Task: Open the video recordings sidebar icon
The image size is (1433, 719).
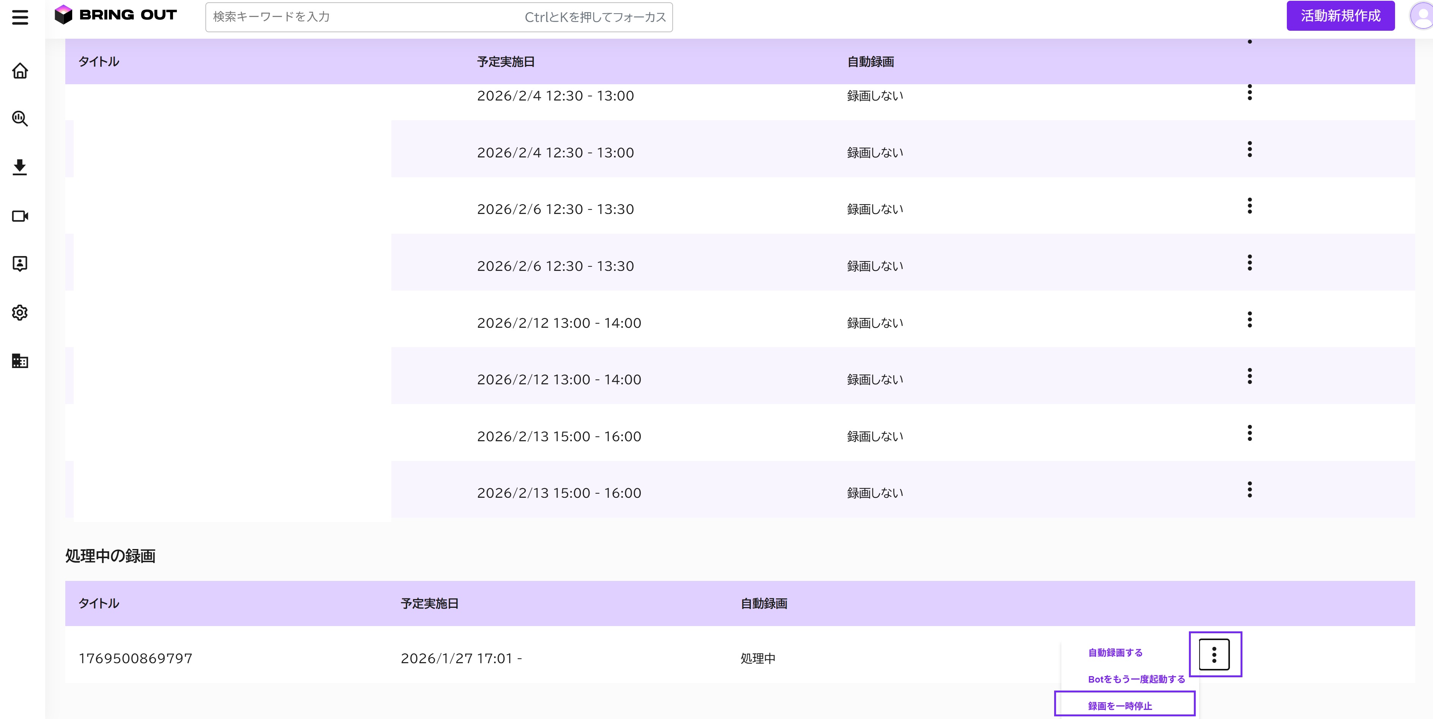Action: [x=20, y=216]
